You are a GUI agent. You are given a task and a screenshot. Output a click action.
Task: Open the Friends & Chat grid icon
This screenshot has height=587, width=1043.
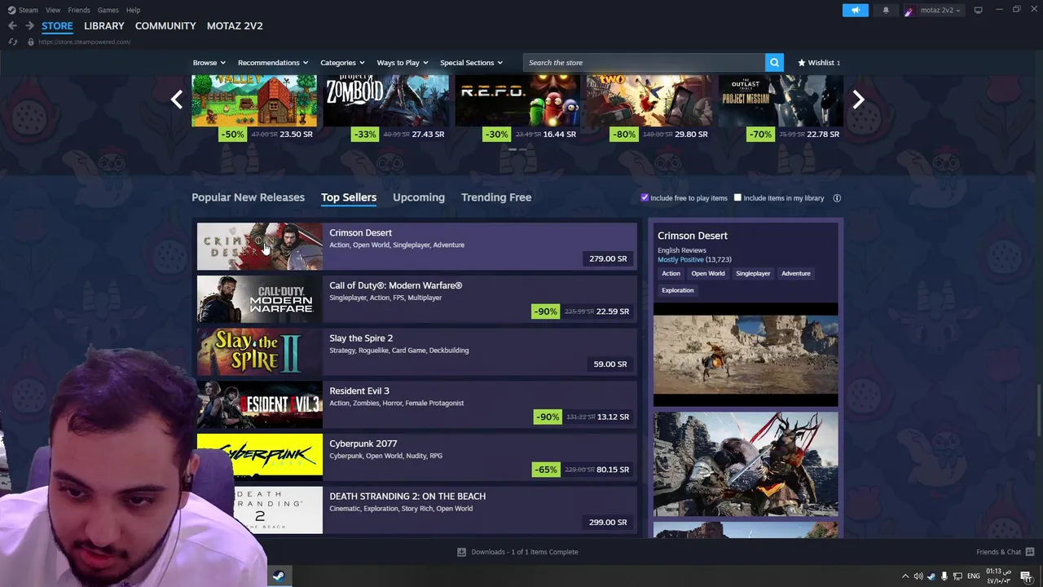click(x=1030, y=552)
